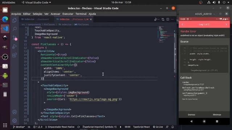The width and height of the screenshot is (232, 130).
Task: Click the play icon in status bar
Action: (121, 127)
